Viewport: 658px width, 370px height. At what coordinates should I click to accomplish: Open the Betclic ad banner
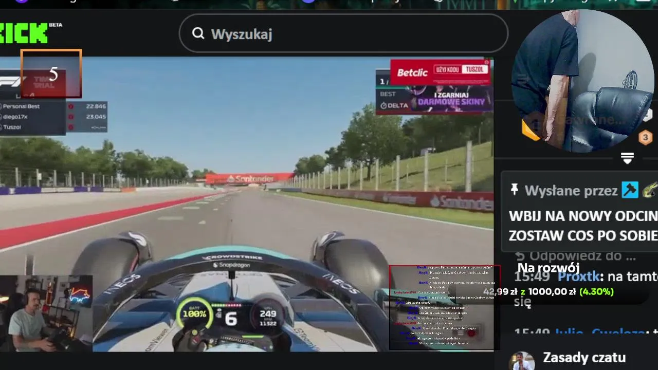[x=440, y=72]
